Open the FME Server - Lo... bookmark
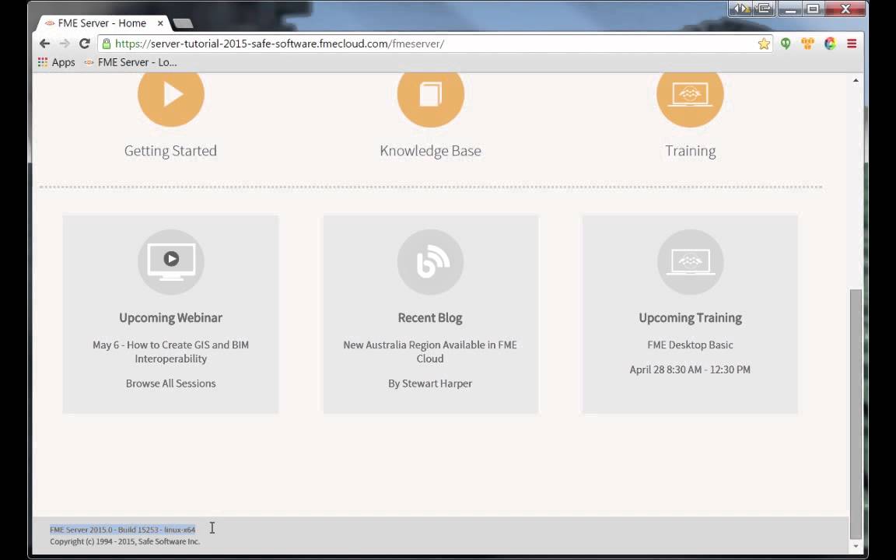 point(131,62)
